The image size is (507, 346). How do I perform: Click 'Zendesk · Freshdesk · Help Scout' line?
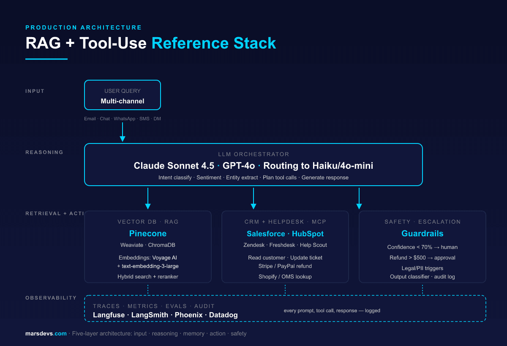coord(285,245)
